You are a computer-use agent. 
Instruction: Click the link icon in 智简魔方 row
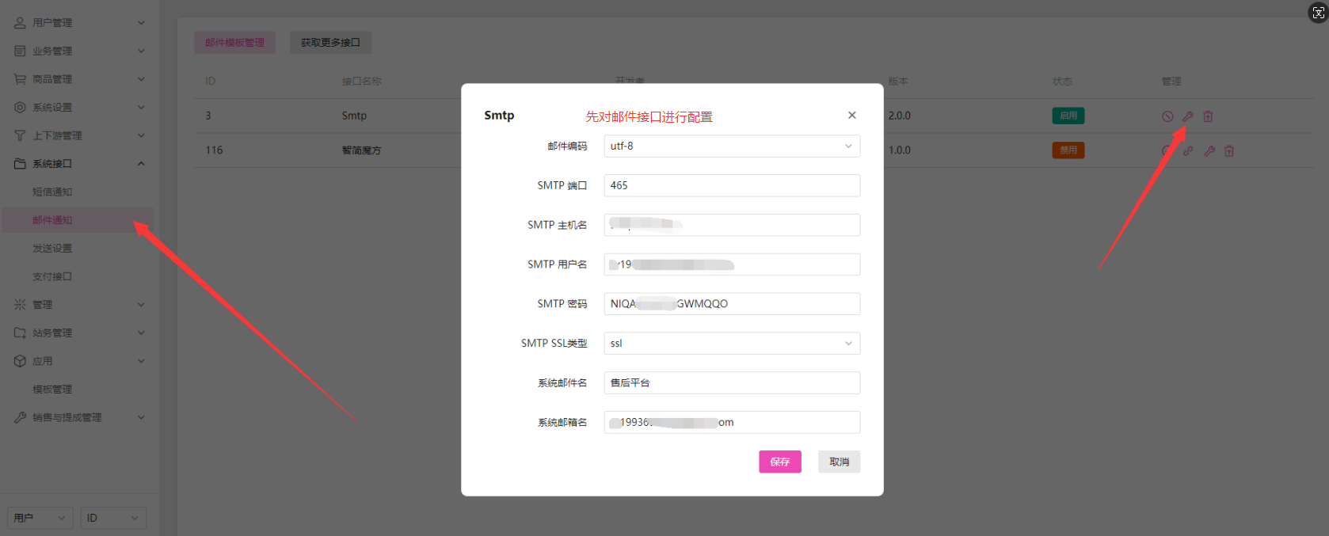pos(1188,150)
